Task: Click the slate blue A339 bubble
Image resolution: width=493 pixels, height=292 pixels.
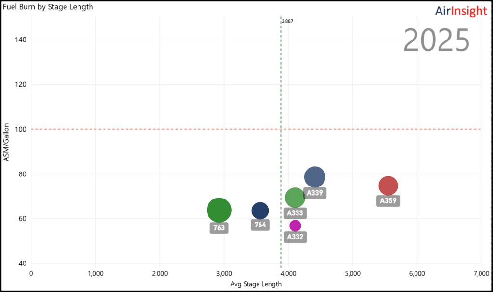Action: click(x=315, y=177)
